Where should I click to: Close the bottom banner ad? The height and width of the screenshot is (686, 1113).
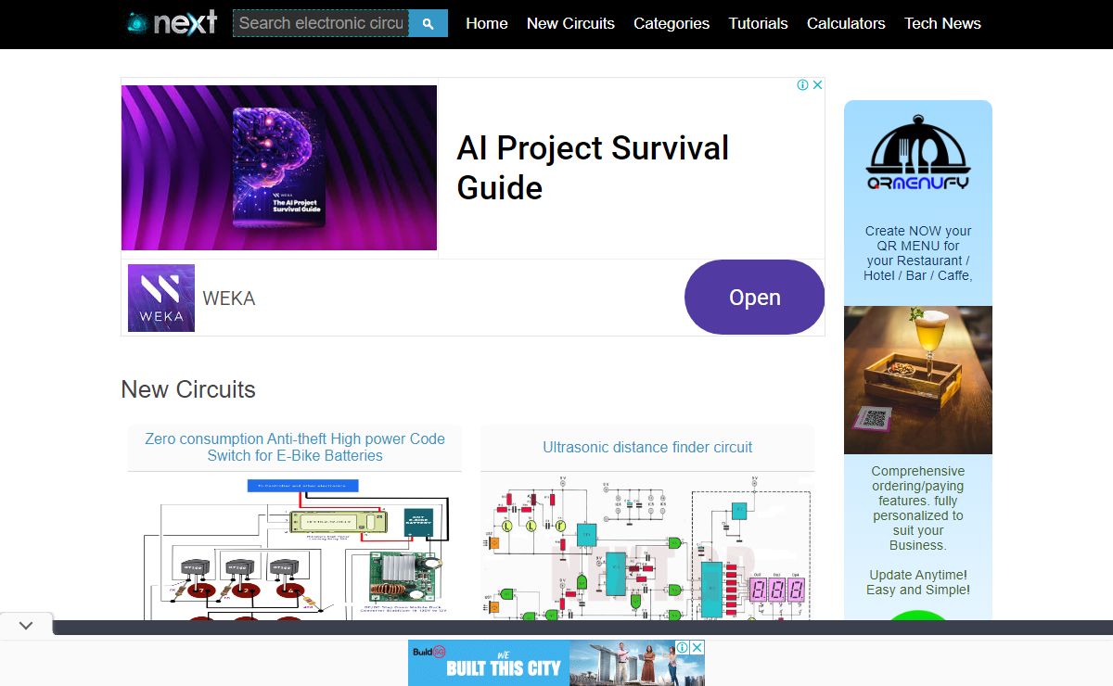click(697, 647)
